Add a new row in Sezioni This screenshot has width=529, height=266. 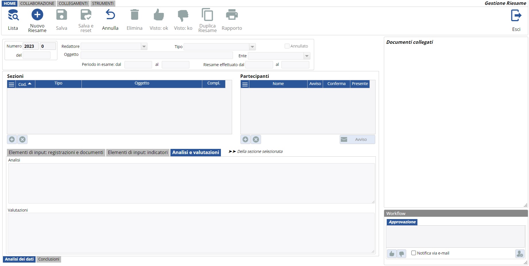click(12, 139)
